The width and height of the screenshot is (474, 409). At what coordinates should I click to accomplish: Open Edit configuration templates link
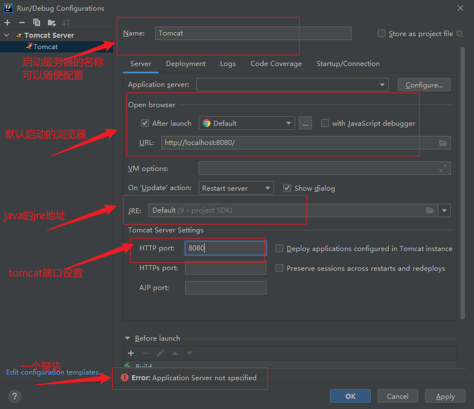55,372
